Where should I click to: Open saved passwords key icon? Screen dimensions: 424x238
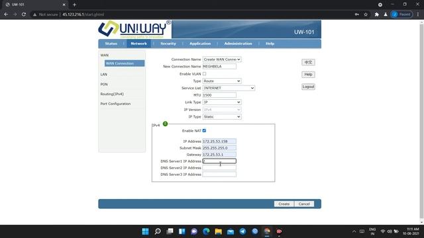356,15
